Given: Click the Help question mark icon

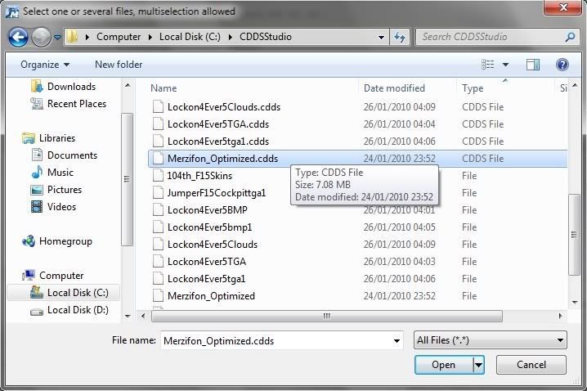Looking at the screenshot, I should 562,65.
